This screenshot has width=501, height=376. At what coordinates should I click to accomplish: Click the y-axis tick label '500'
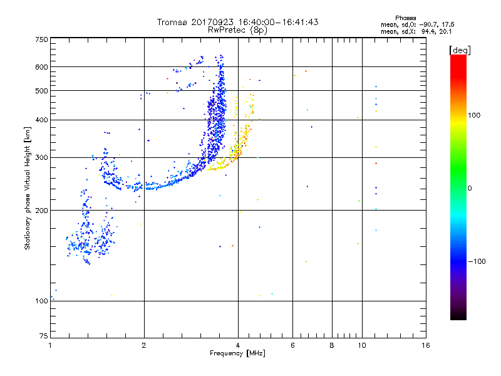coord(42,91)
